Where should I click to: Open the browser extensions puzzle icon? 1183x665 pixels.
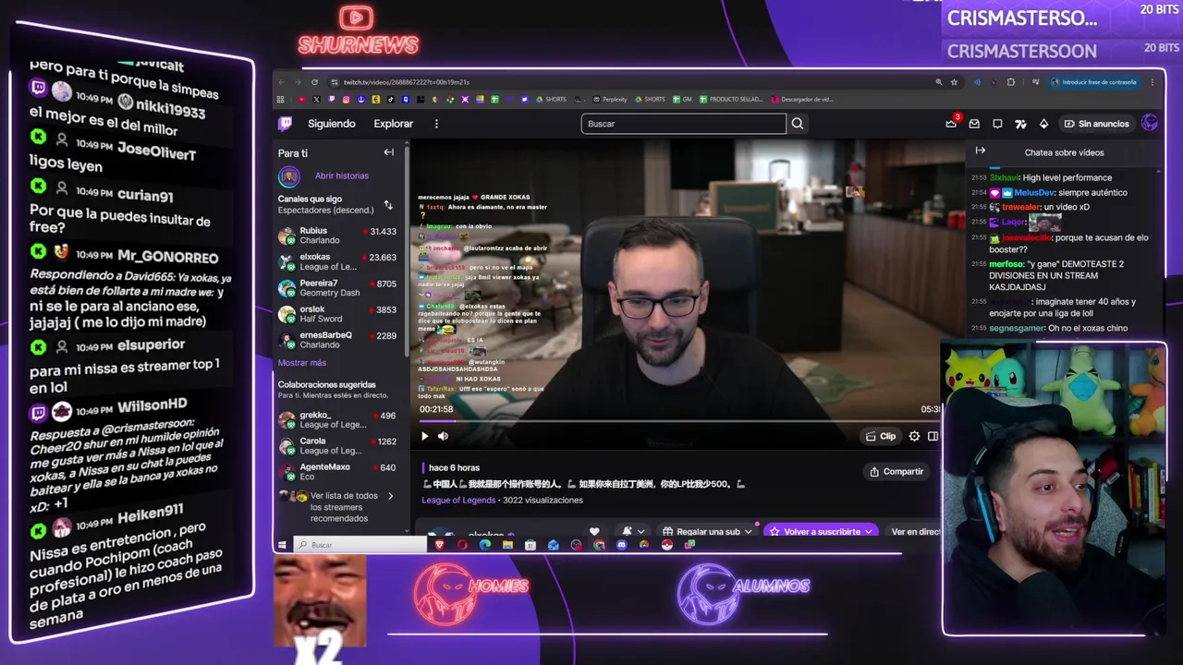click(1010, 82)
